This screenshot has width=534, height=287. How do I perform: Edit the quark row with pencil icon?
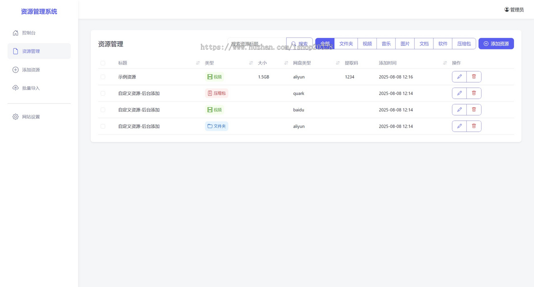tap(459, 93)
